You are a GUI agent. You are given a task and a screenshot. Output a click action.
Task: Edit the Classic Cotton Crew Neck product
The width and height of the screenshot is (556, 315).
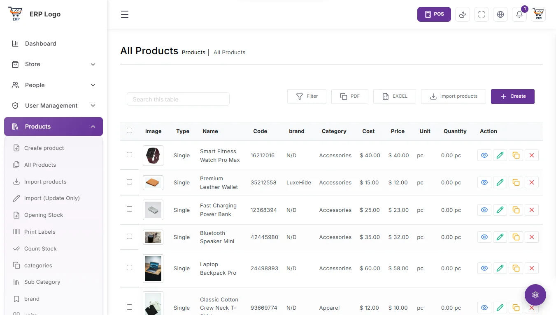pyautogui.click(x=500, y=308)
